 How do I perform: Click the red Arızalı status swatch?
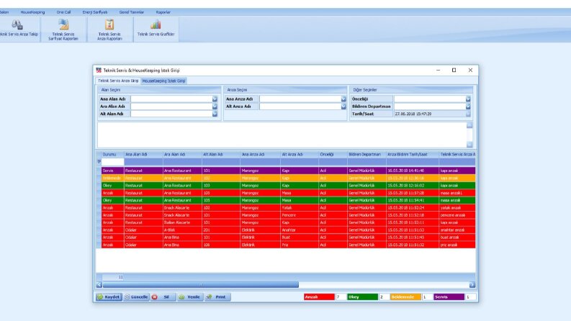coord(319,297)
